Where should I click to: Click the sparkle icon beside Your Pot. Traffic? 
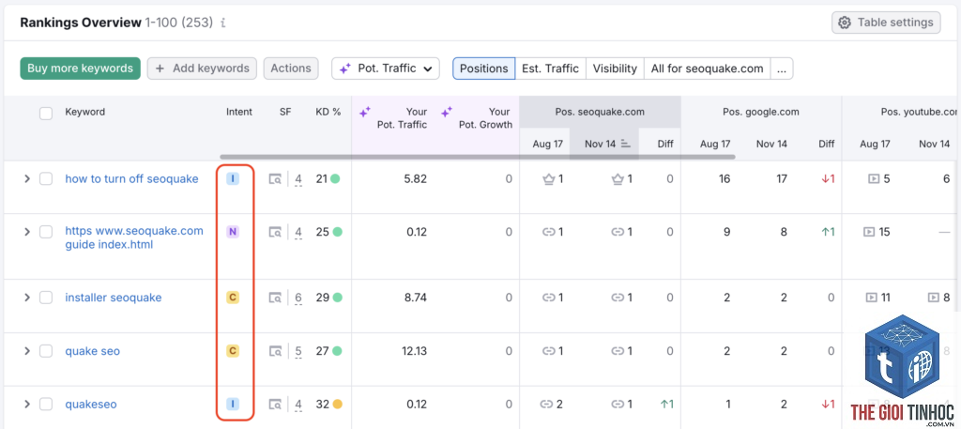point(365,112)
